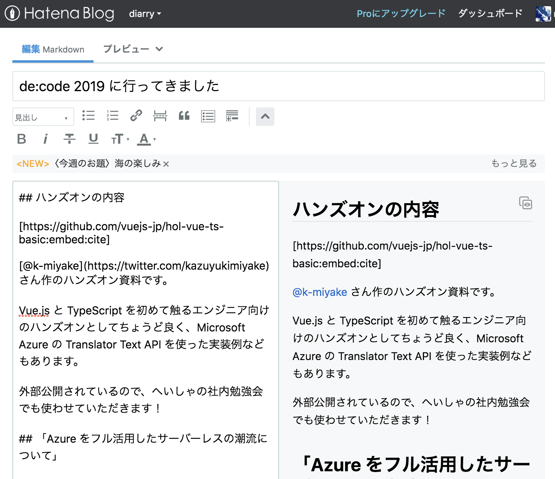Click the '## 「Azure をフル活用した' line in editor

tap(143, 447)
